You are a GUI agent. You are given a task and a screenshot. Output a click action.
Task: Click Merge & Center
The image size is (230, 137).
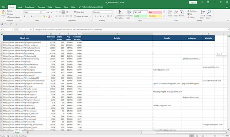coord(81,17)
